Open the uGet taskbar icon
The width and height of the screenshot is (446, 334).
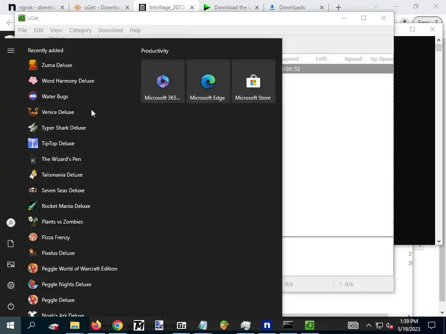pyautogui.click(x=310, y=325)
